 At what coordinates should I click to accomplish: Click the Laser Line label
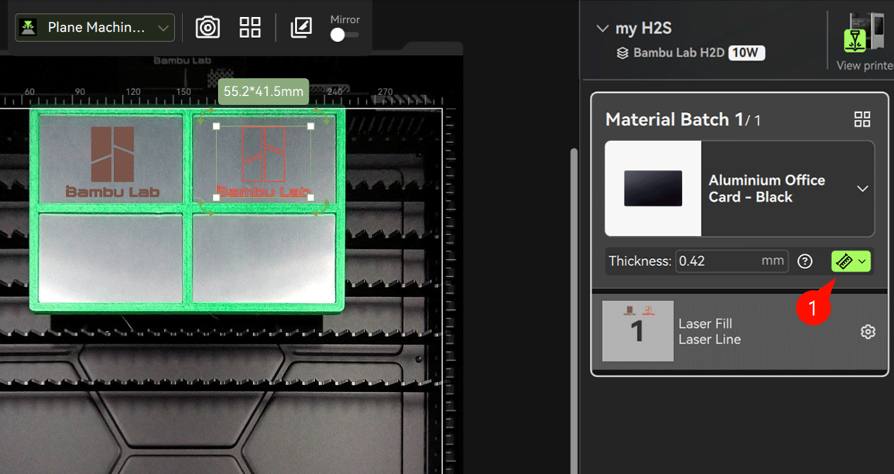(x=709, y=339)
